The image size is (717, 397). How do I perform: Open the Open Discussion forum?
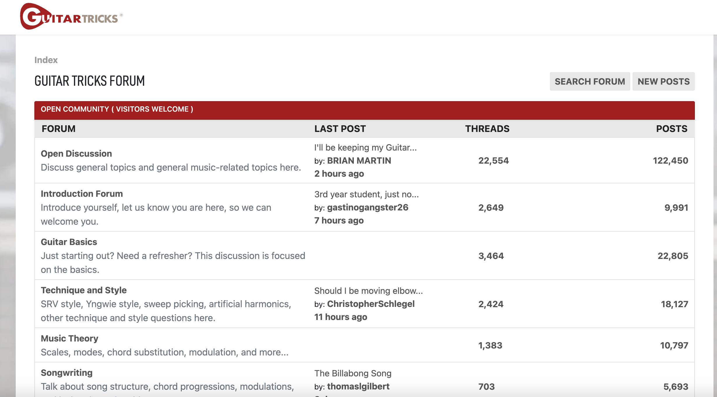coord(76,153)
